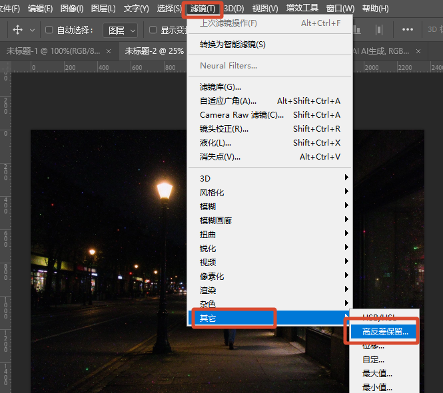Viewport: 443px width, 393px height.
Task: Choose 最大值... in the submenu
Action: [384, 374]
